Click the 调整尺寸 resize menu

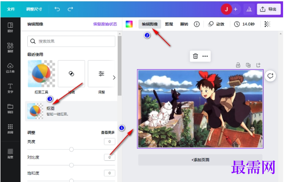(x=34, y=9)
